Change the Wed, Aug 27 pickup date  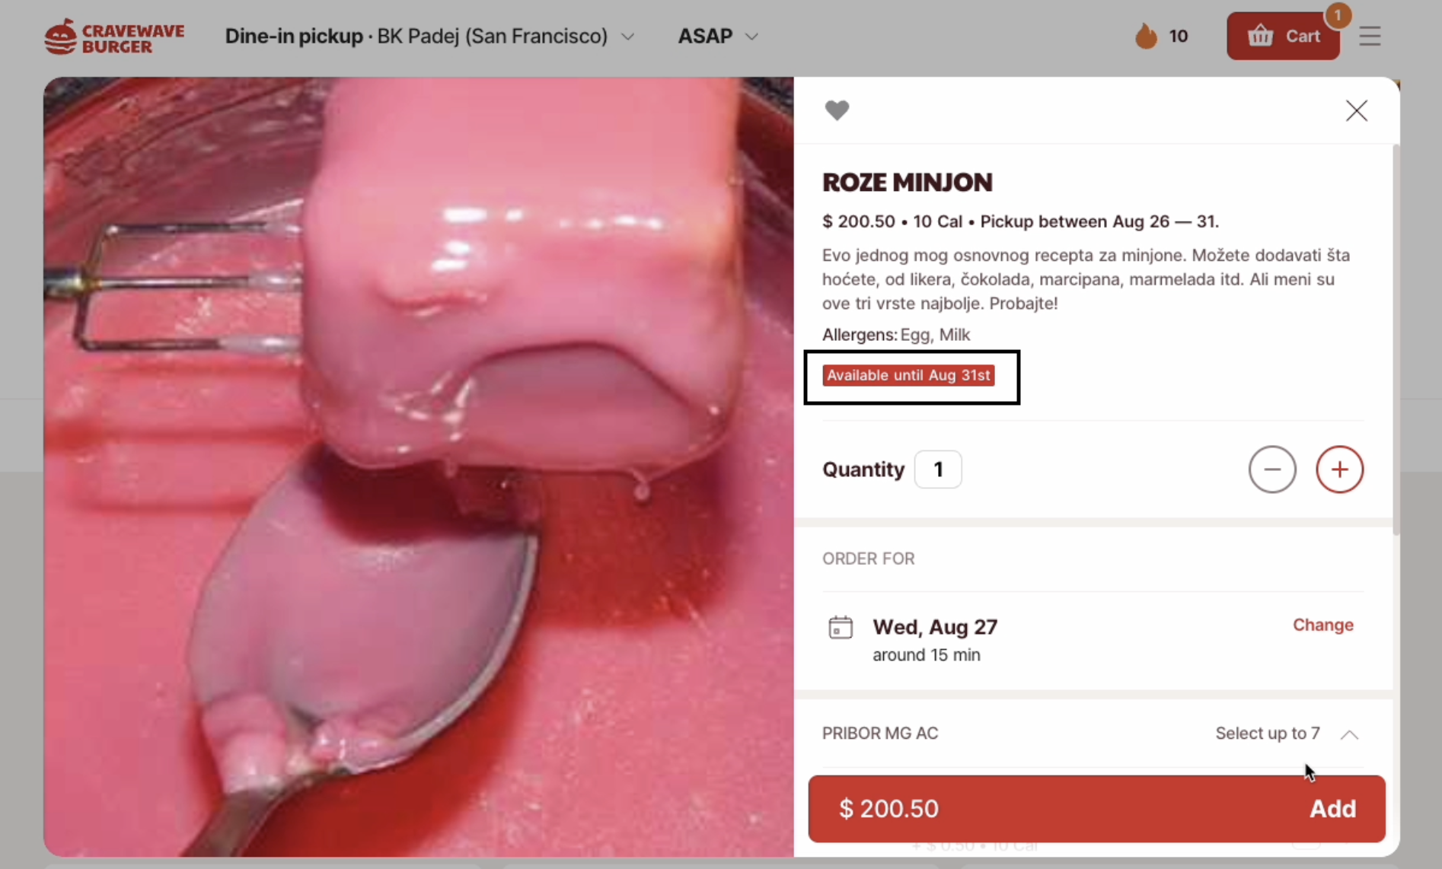coord(1322,625)
